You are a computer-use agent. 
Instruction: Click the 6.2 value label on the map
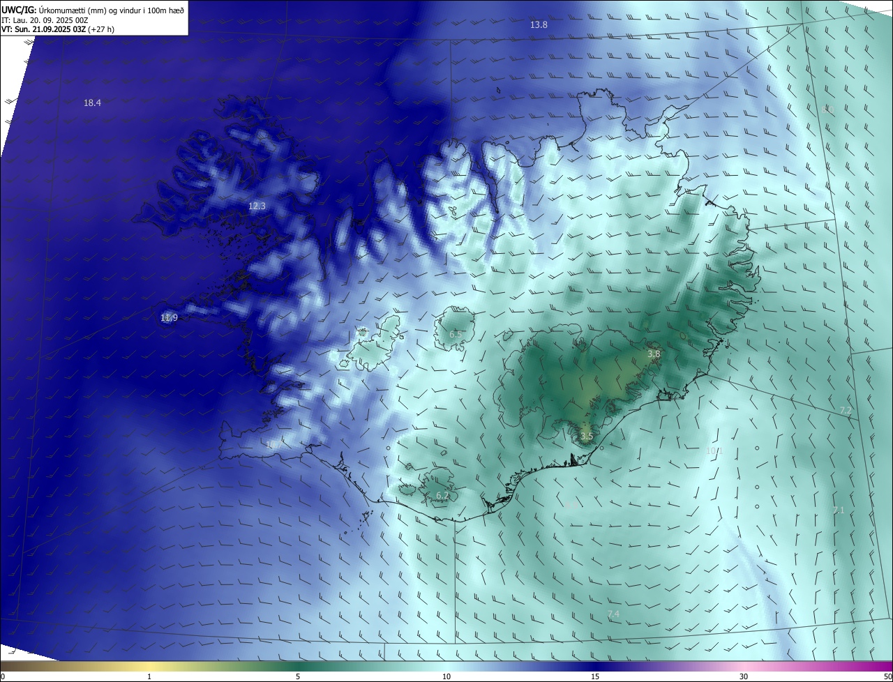click(x=442, y=496)
